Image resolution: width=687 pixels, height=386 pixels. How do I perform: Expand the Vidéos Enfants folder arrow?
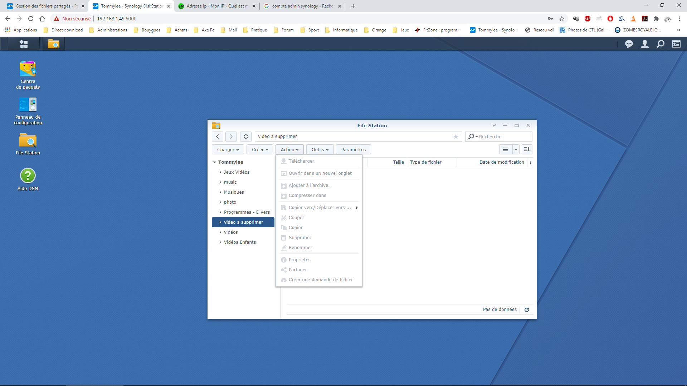click(x=220, y=242)
